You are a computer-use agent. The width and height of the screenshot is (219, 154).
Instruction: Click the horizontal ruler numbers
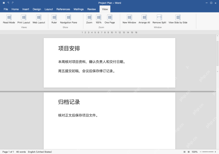pyautogui.click(x=109, y=33)
